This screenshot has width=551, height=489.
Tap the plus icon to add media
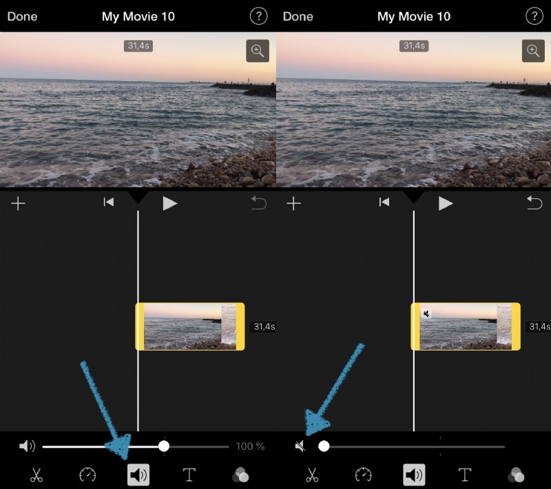coord(19,203)
